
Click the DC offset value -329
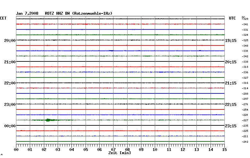pyautogui.click(x=246, y=19)
